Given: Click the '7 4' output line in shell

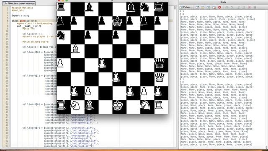Looking at the screenshot, I should 182,14.
